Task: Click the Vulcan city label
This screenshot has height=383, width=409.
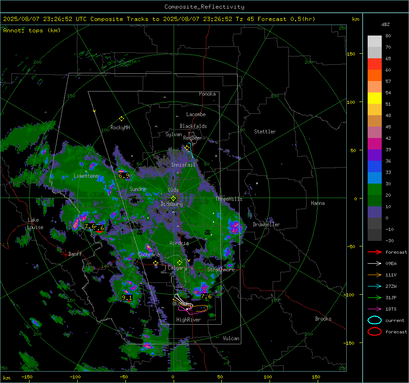Action: click(231, 338)
